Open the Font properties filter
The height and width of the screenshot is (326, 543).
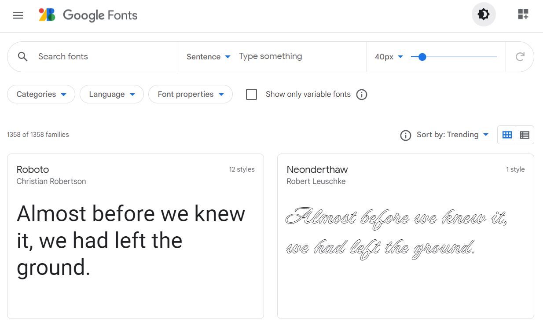191,95
